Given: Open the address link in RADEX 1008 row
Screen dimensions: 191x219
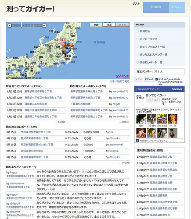Looking at the screenshot, I should pos(36,132).
